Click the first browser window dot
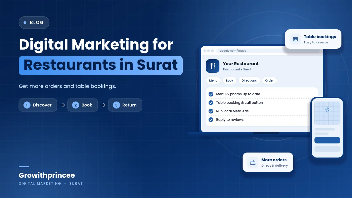 tap(205, 51)
